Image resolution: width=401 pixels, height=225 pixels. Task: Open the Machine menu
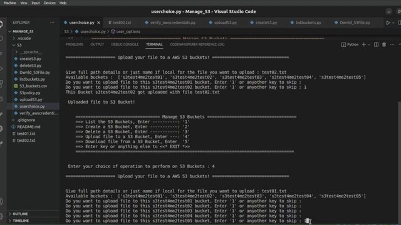click(10, 2)
